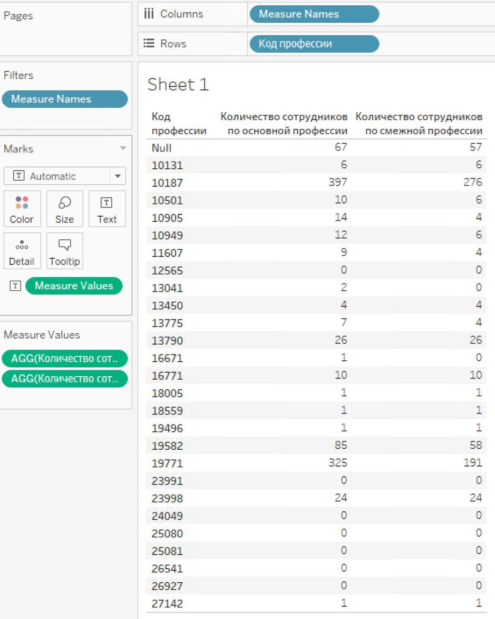The width and height of the screenshot is (495, 619).
Task: Click value 85 in row 19582
Action: click(341, 445)
